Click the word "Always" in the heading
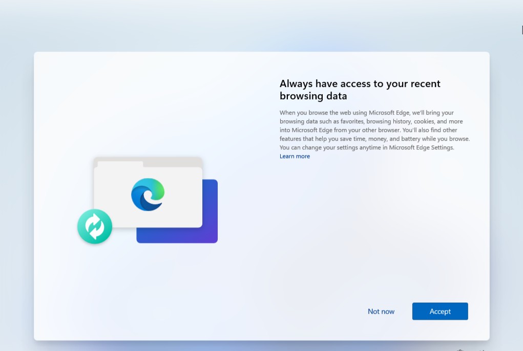Viewport: 523px width, 351px height. [296, 84]
